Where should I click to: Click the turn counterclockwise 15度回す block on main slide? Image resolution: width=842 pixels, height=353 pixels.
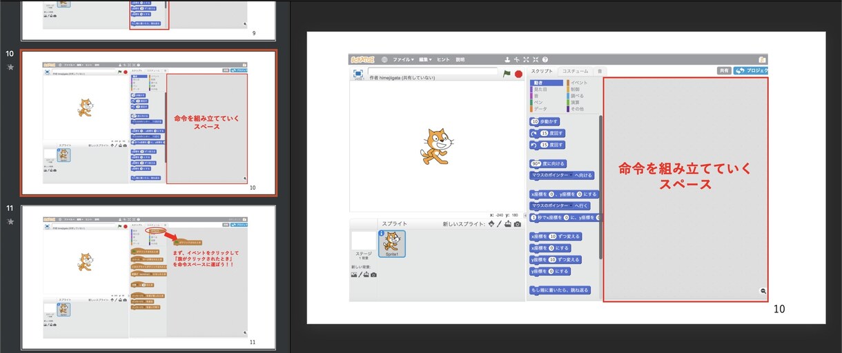(547, 145)
